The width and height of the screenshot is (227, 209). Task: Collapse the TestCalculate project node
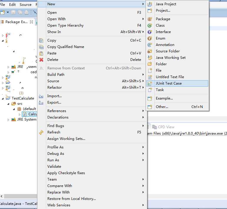[x=3, y=99]
